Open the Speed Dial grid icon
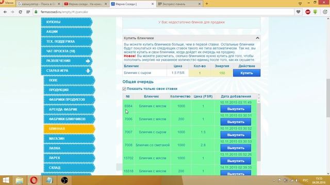Screen dimensions: 330x185 pyautogui.click(x=28, y=12)
